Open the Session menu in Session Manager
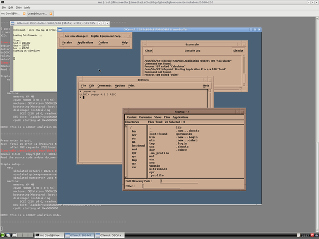This screenshot has height=239, width=319. click(67, 43)
